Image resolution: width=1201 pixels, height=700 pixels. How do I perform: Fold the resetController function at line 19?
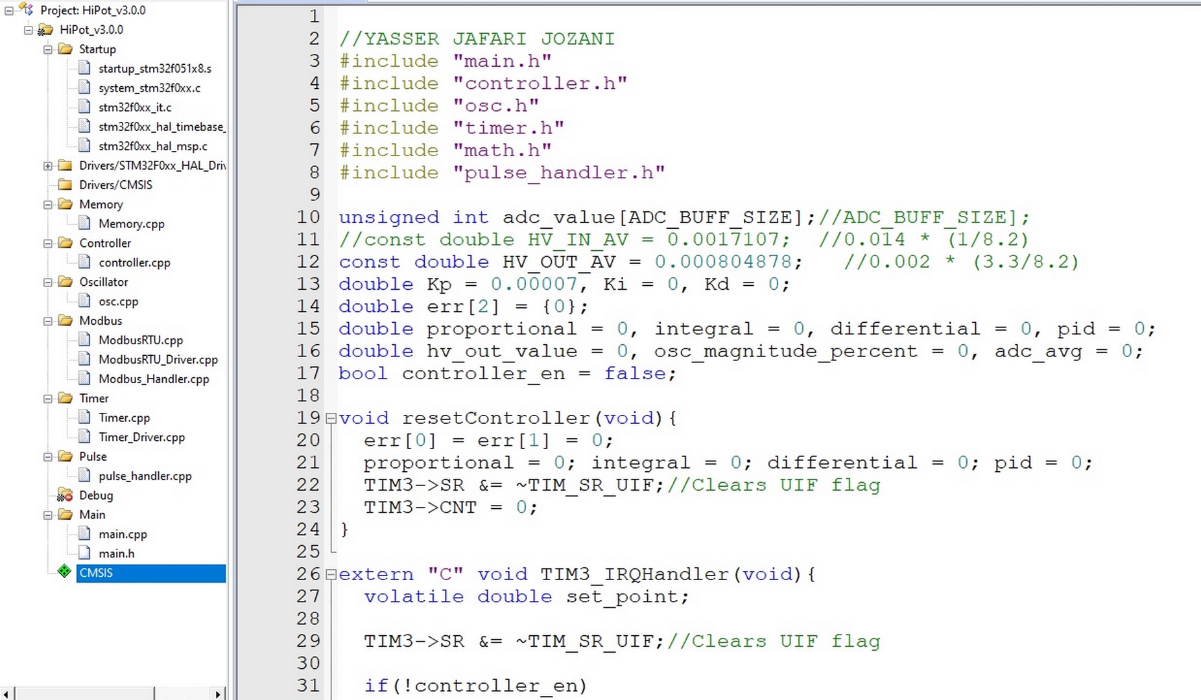point(331,419)
